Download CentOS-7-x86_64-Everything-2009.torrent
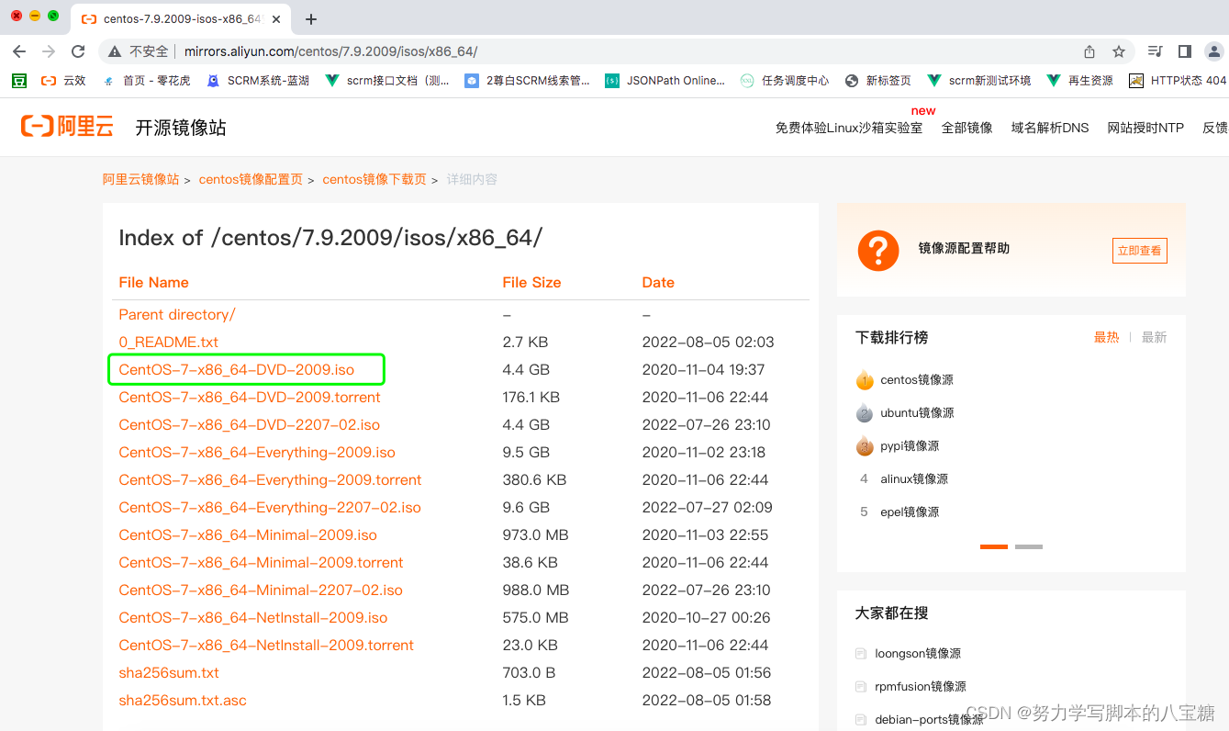Image resolution: width=1229 pixels, height=731 pixels. pos(271,479)
